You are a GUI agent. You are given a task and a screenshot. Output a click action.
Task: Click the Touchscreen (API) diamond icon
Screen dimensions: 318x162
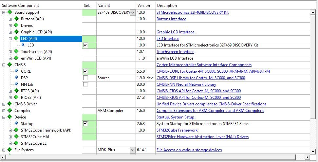(16, 51)
